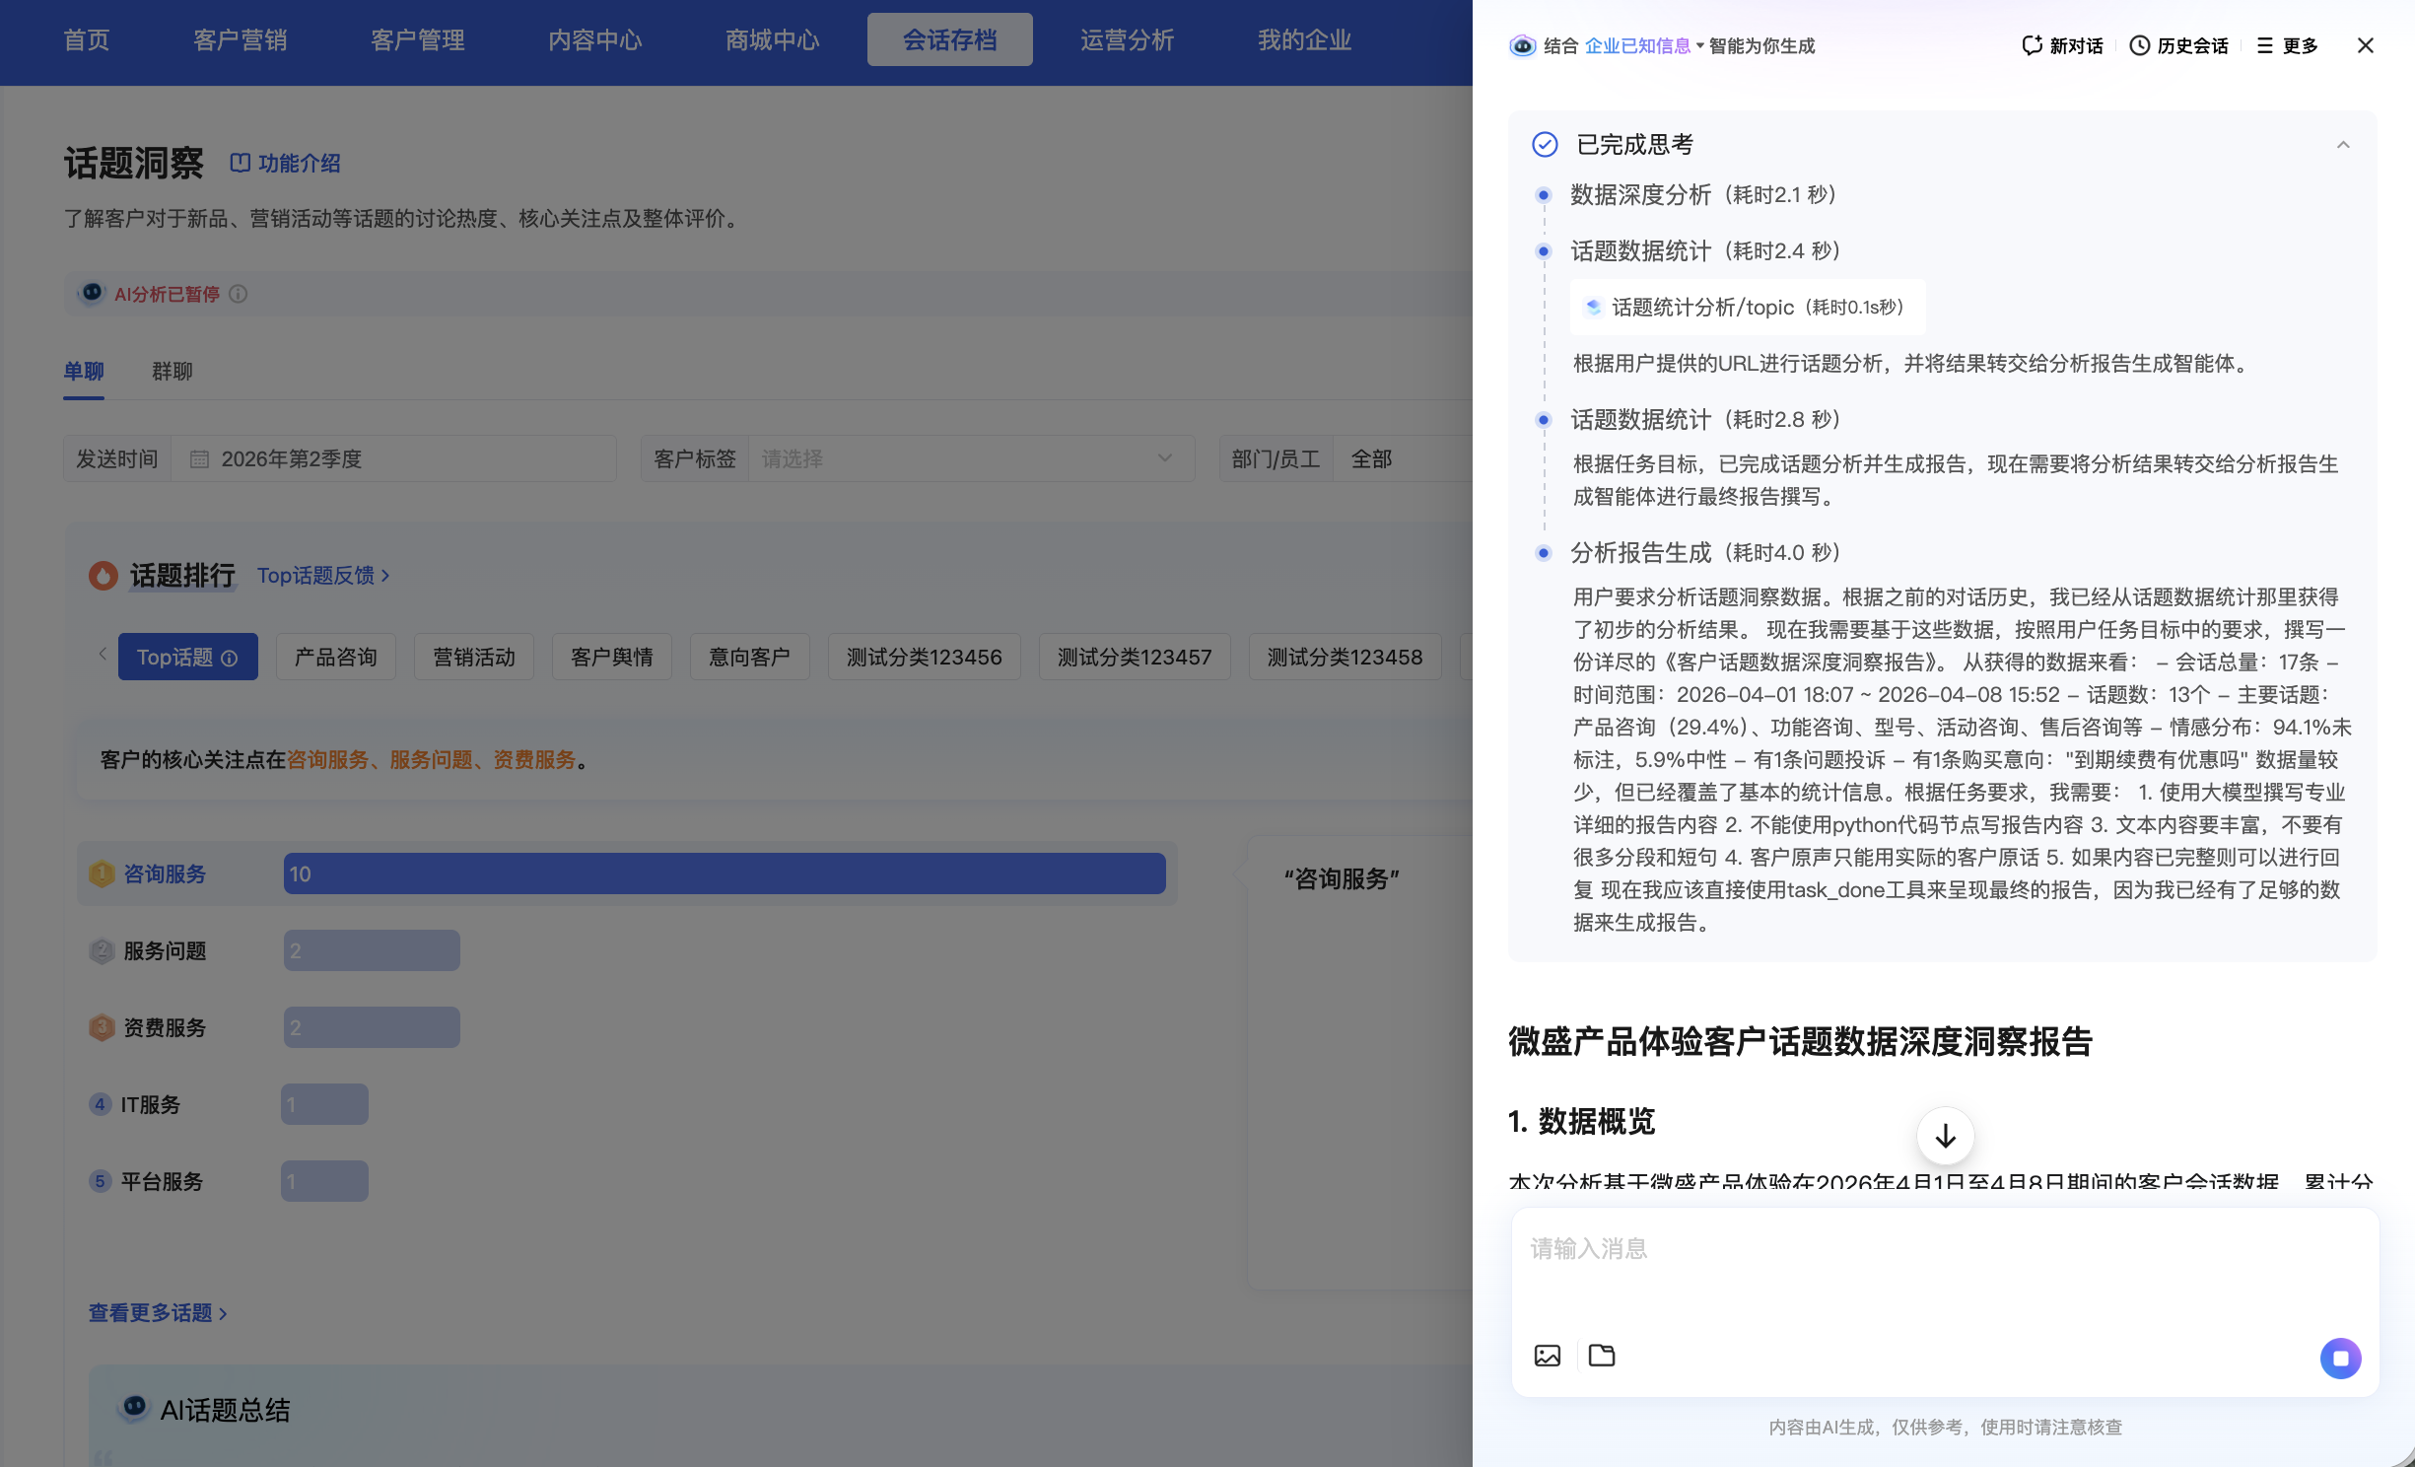This screenshot has height=1467, width=2415.
Task: Click the 服务问题 ranking bar
Action: point(372,950)
